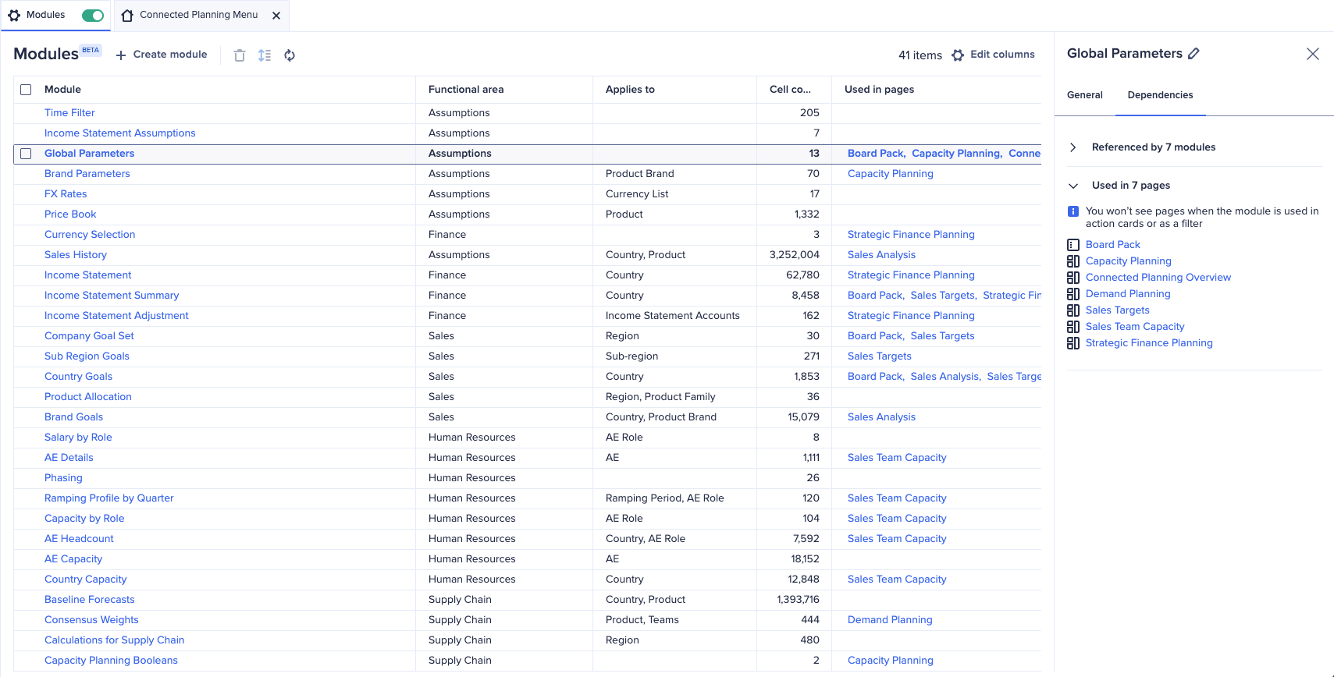This screenshot has width=1334, height=677.
Task: Check the select-all checkbox in header
Action: coord(26,90)
